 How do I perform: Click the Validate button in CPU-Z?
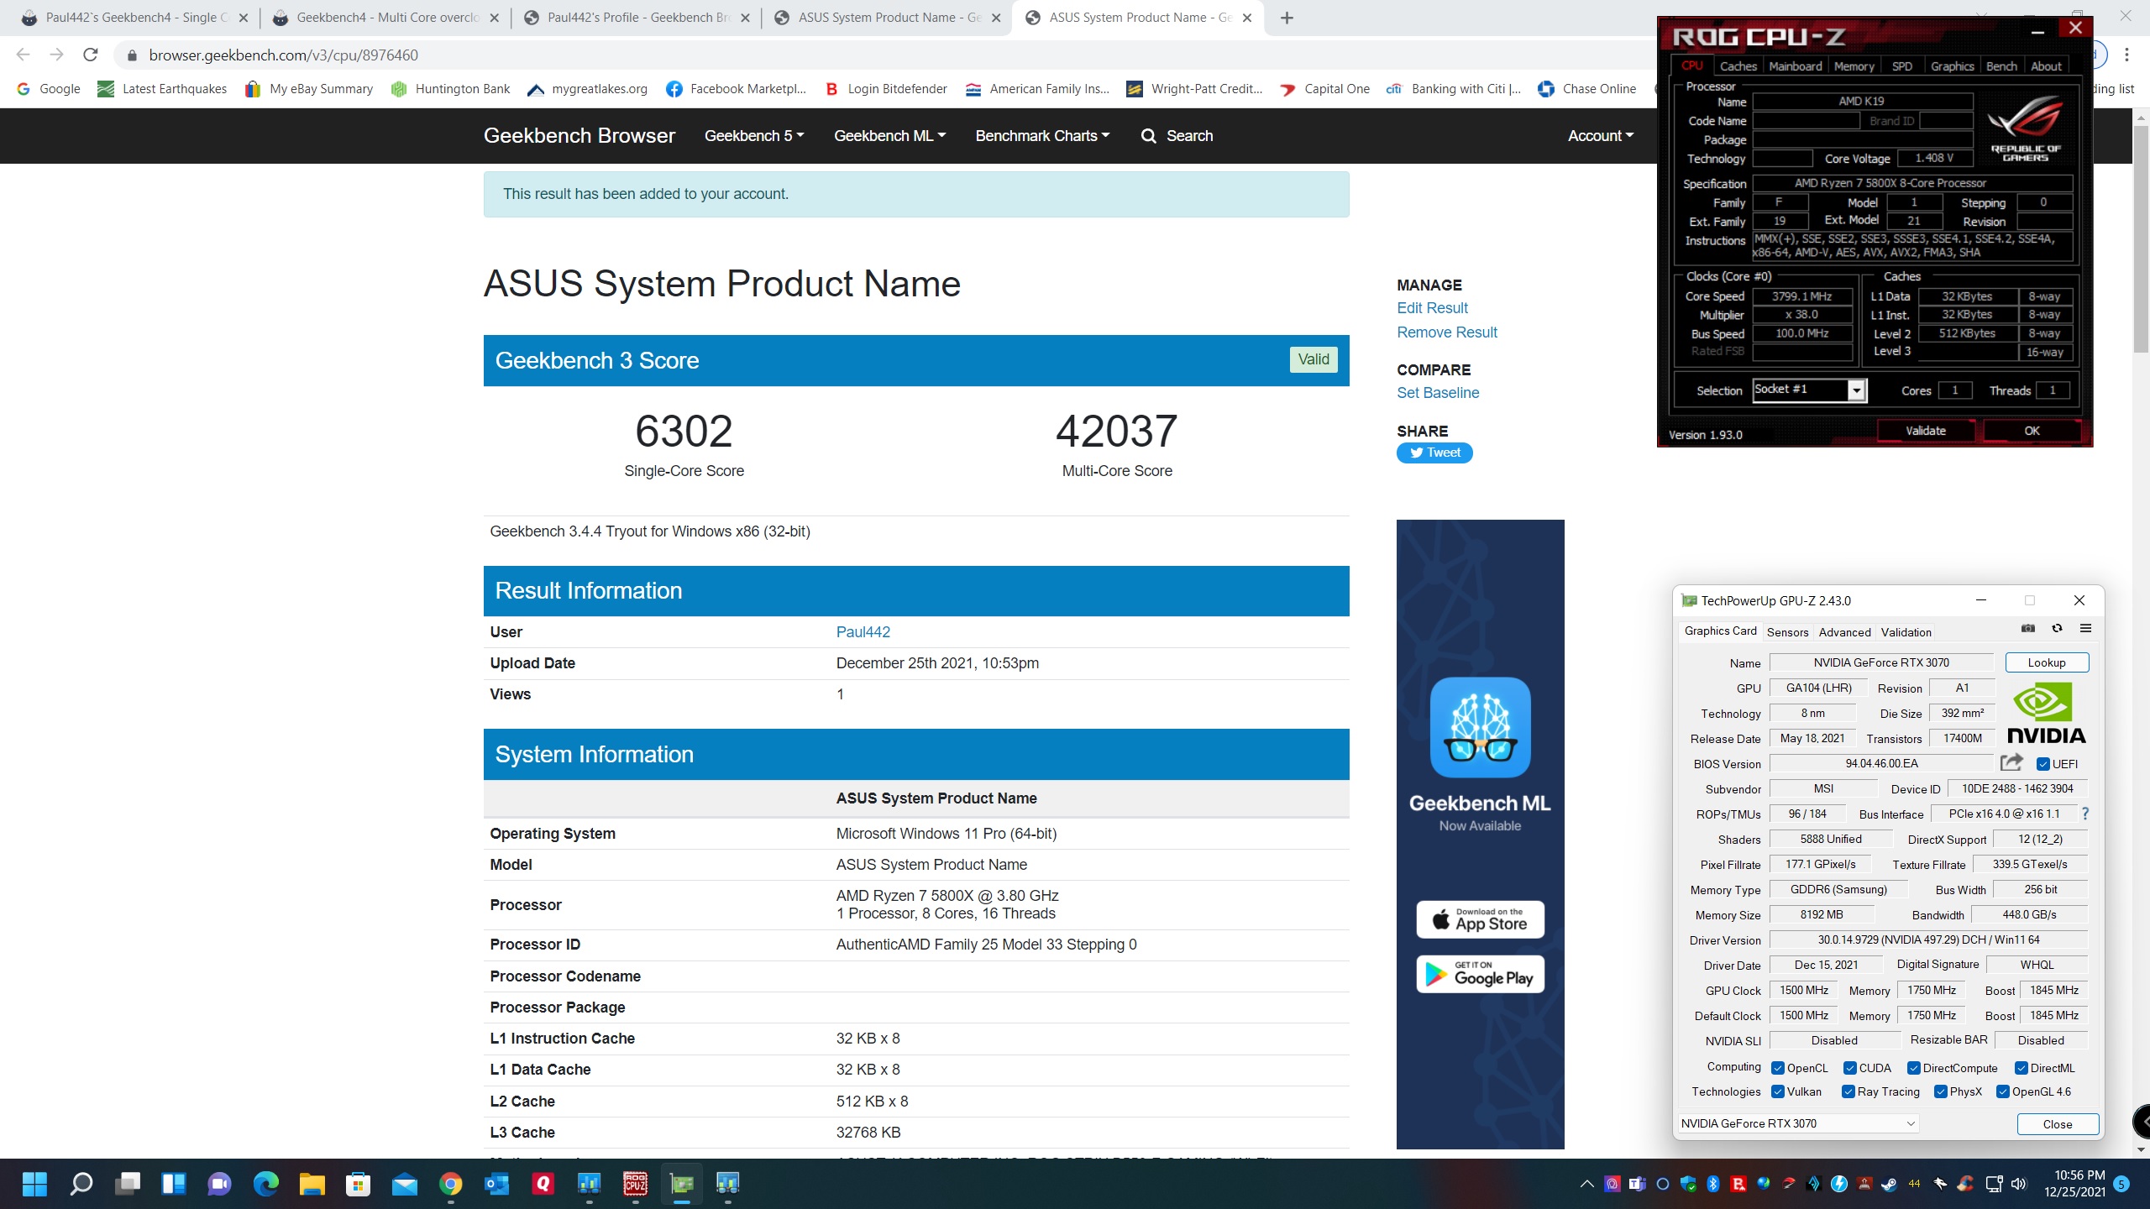tap(1925, 431)
